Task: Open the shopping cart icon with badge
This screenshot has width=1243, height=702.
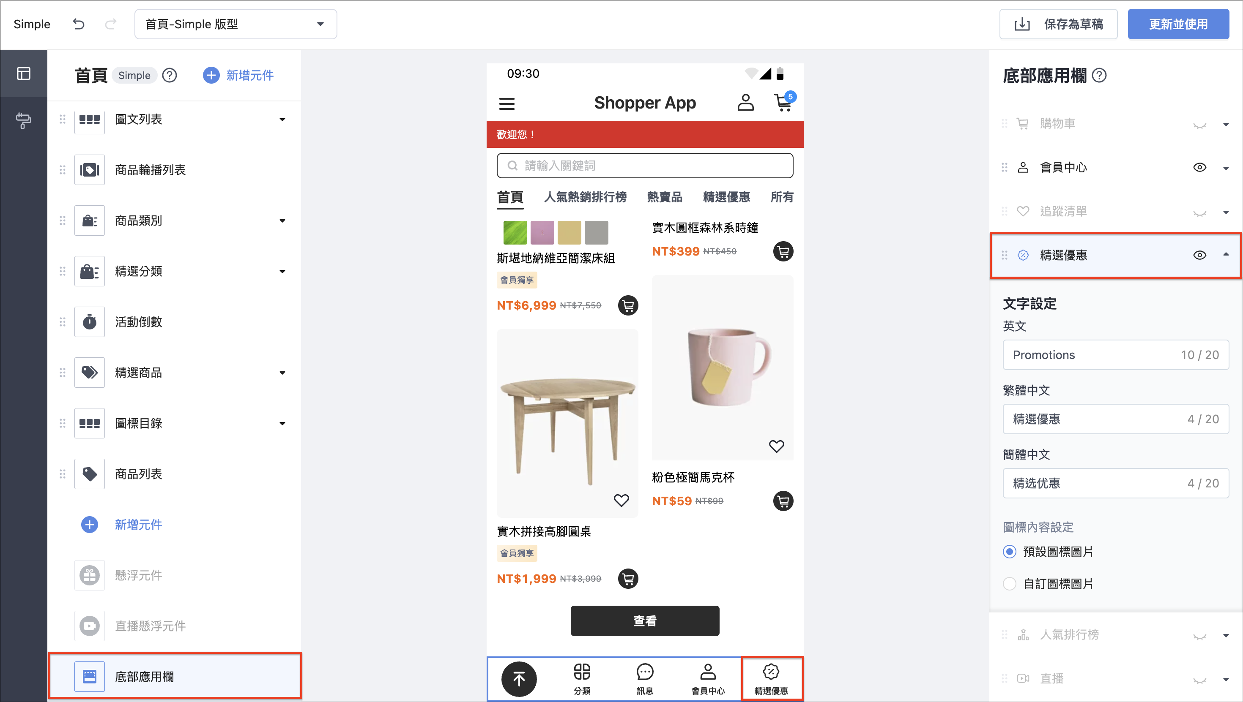Action: 783,102
